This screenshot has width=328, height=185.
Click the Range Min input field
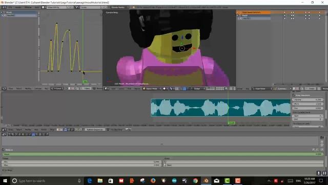[x=81, y=162]
